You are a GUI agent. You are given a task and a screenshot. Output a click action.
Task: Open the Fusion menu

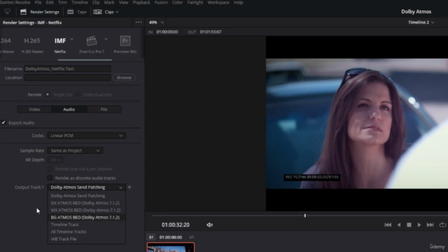(161, 2)
